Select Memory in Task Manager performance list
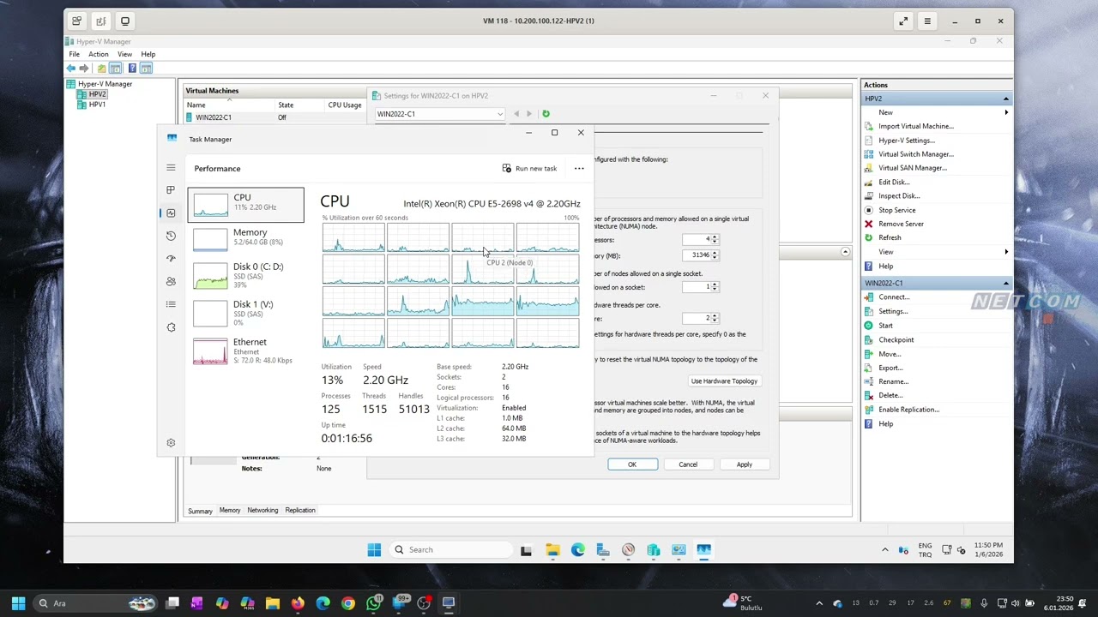Viewport: 1098px width, 617px height. click(x=245, y=238)
